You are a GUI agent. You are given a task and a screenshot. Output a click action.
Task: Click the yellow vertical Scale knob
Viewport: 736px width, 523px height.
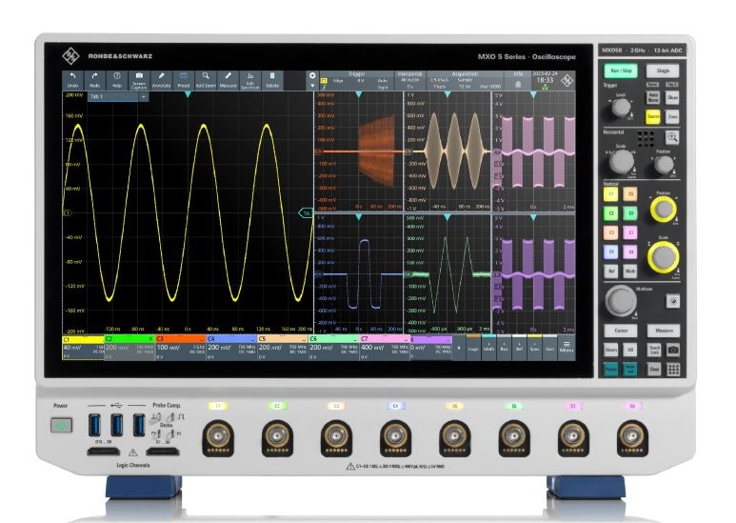point(663,257)
